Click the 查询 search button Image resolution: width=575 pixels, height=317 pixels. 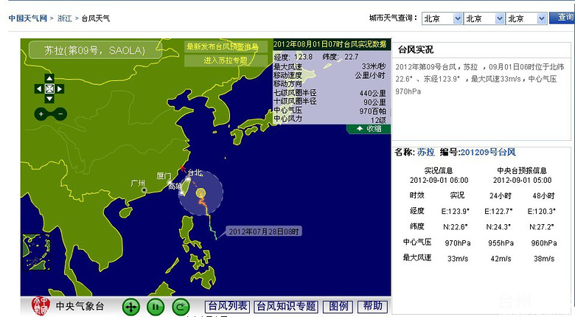click(562, 18)
